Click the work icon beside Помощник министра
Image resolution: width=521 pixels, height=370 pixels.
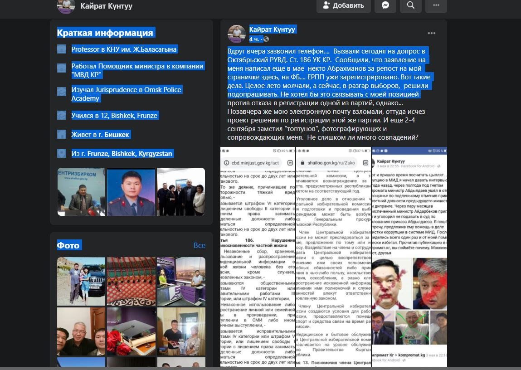coord(62,68)
